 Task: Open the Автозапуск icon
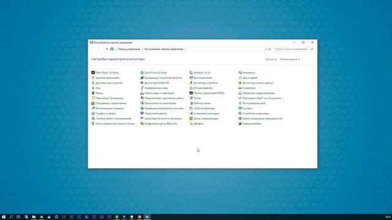240,73
